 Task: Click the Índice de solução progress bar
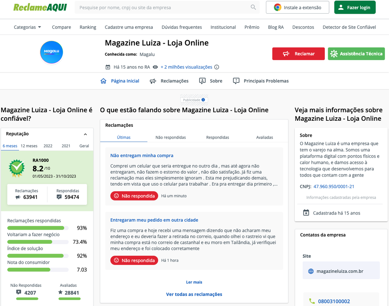tap(38, 256)
